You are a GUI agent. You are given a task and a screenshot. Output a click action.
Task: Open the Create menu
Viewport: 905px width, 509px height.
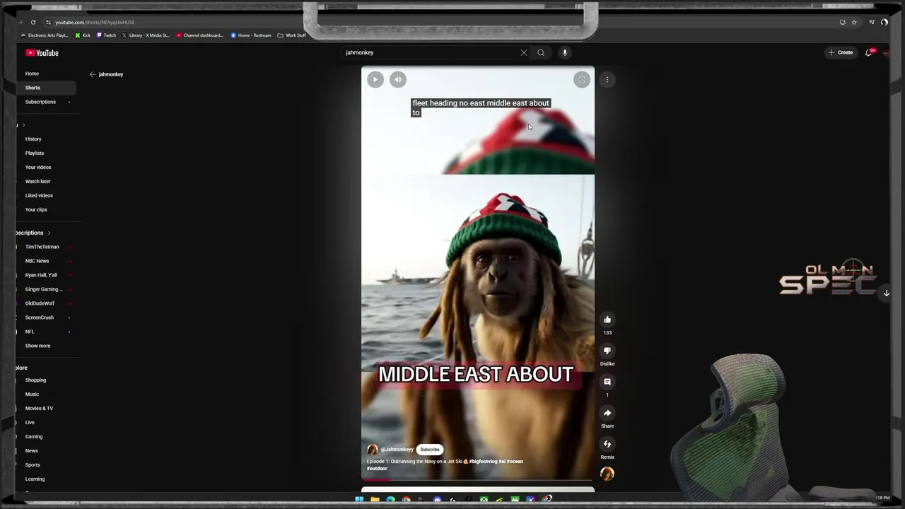coord(841,52)
